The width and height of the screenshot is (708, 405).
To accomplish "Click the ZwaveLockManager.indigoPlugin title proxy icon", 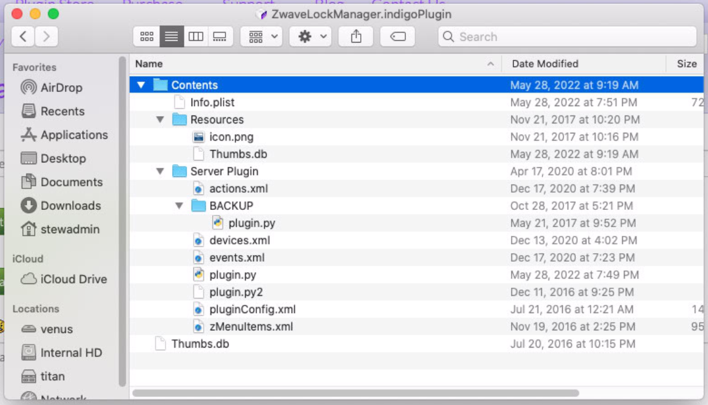I will (261, 14).
